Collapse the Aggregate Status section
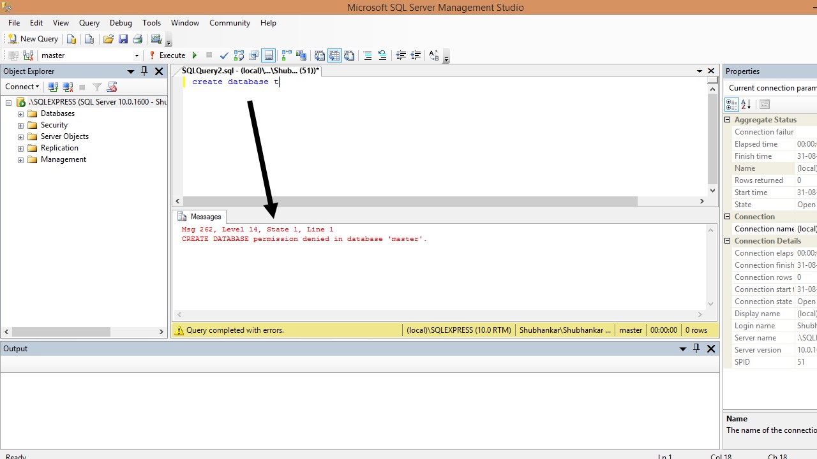The height and width of the screenshot is (459, 817). click(728, 120)
